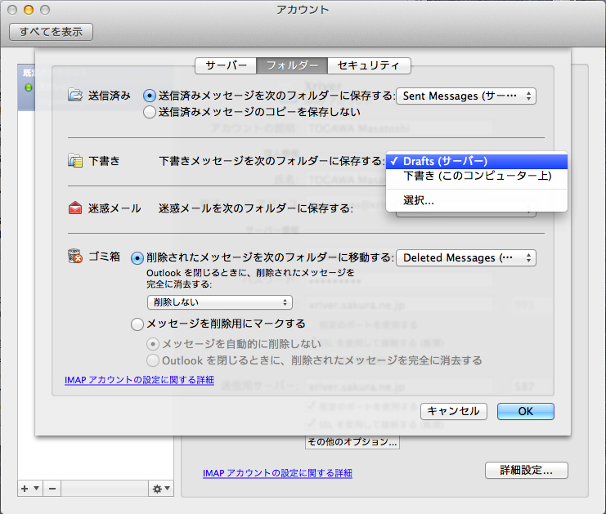
Task: Select 'メッセージを削除用にマークする' radio button
Action: [x=137, y=324]
